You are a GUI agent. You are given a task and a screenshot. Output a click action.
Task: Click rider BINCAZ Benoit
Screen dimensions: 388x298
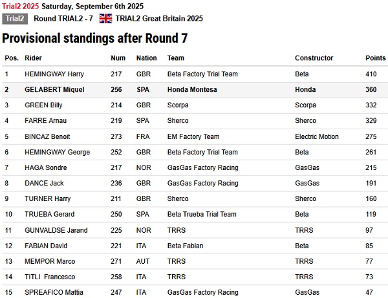[47, 136]
